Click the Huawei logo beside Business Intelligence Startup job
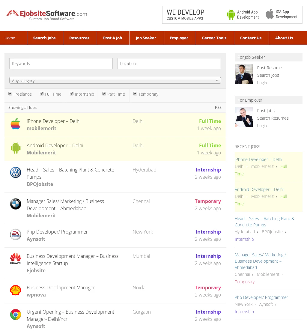This screenshot has height=331, width=307. click(x=16, y=259)
